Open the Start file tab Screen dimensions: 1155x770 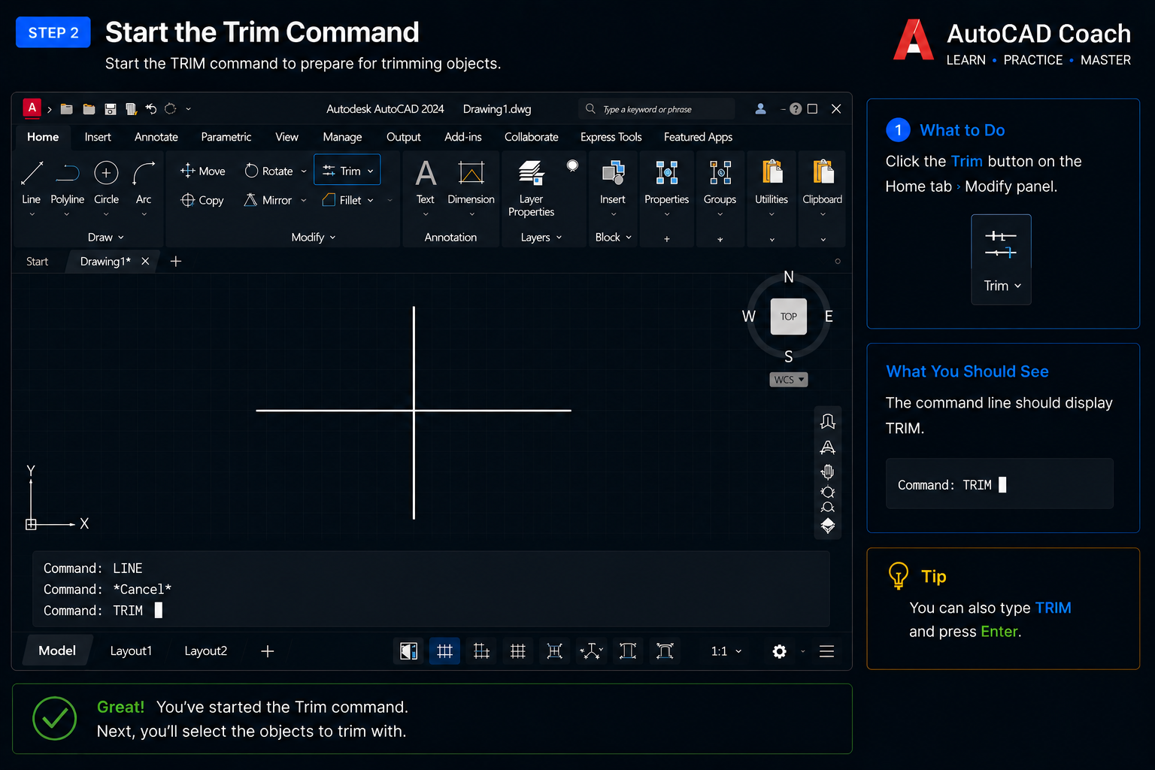coord(37,262)
